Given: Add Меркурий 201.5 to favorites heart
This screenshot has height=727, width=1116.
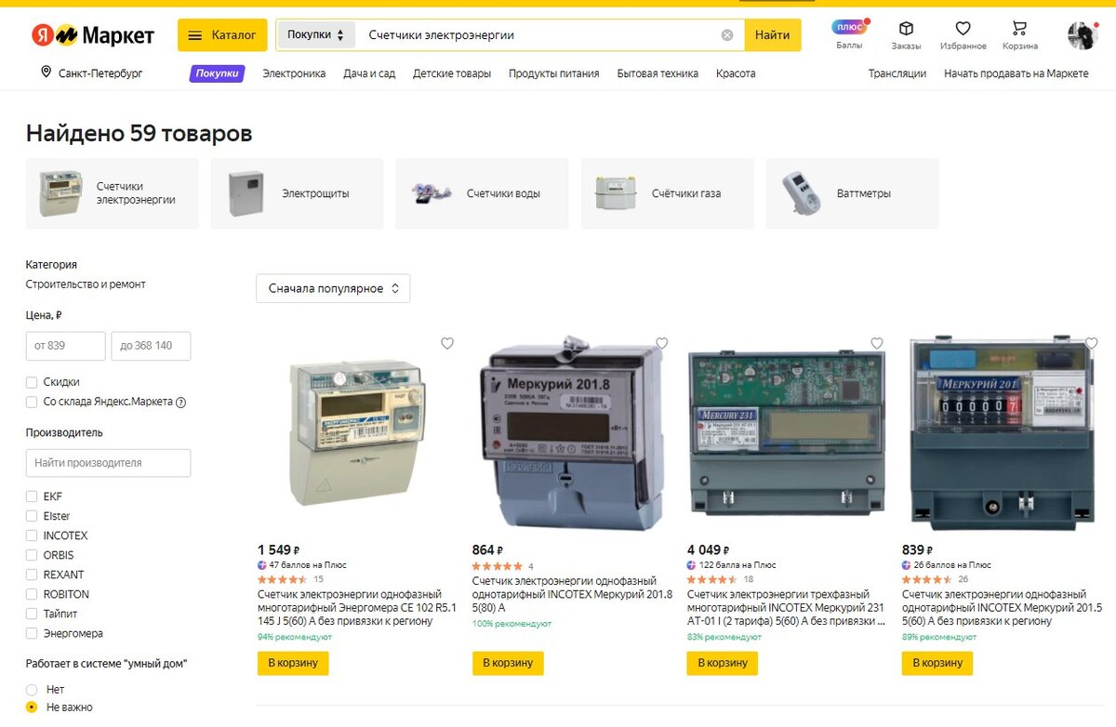Looking at the screenshot, I should click(1092, 343).
